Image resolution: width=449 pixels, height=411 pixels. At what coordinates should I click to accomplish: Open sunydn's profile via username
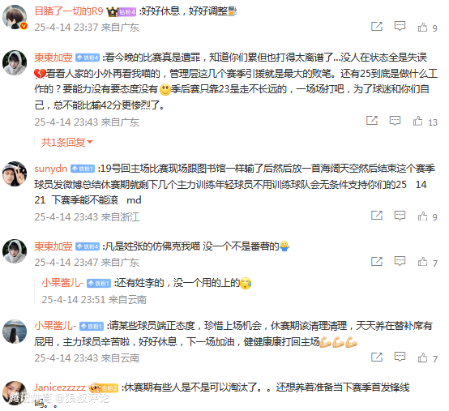pyautogui.click(x=51, y=169)
